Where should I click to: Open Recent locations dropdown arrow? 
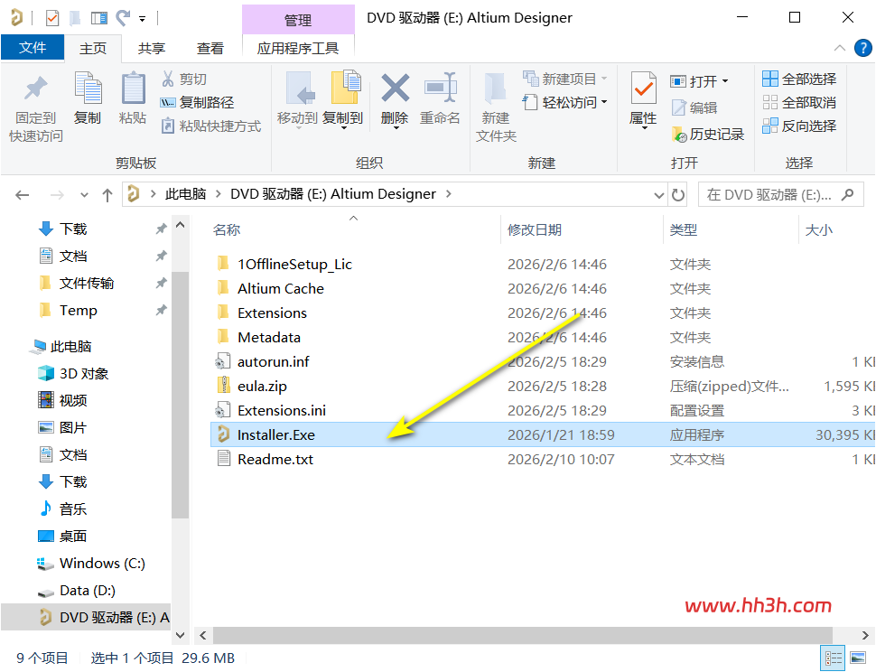[x=84, y=195]
